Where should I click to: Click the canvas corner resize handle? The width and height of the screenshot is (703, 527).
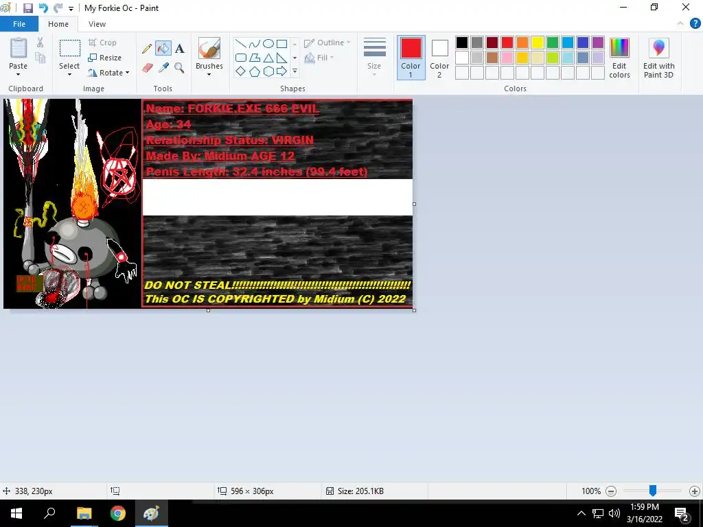pos(414,310)
